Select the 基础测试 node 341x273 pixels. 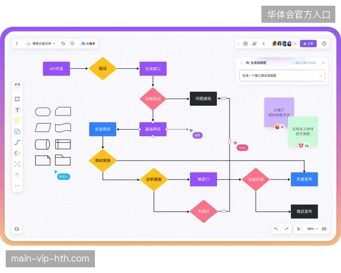(x=153, y=129)
